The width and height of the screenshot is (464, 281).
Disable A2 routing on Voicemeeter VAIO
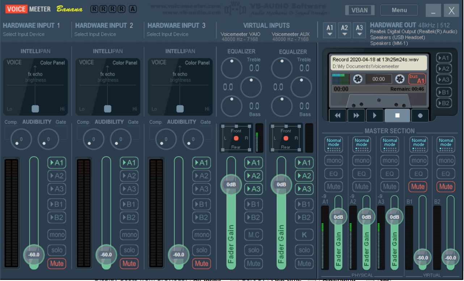pos(253,176)
